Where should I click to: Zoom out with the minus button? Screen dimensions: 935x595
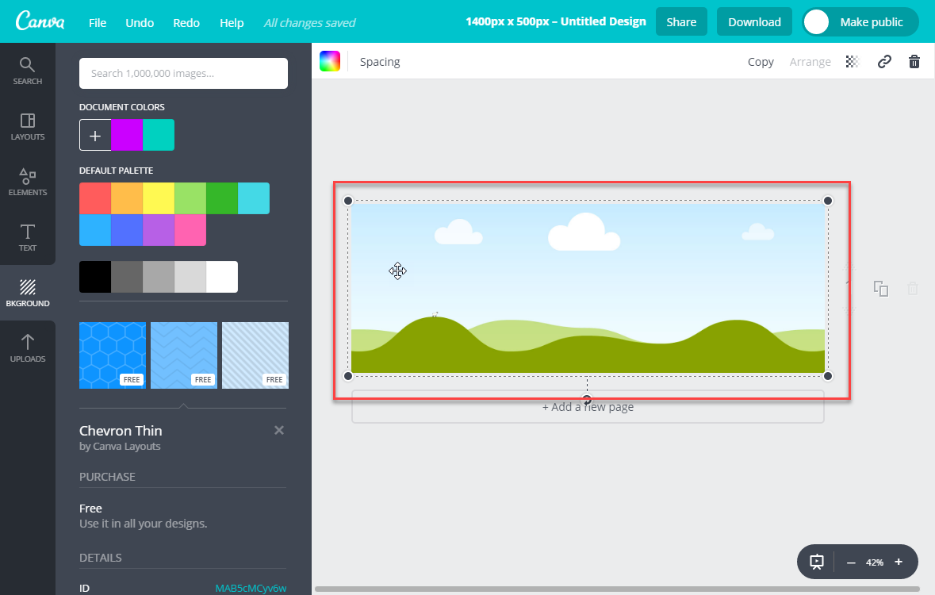[x=851, y=562]
